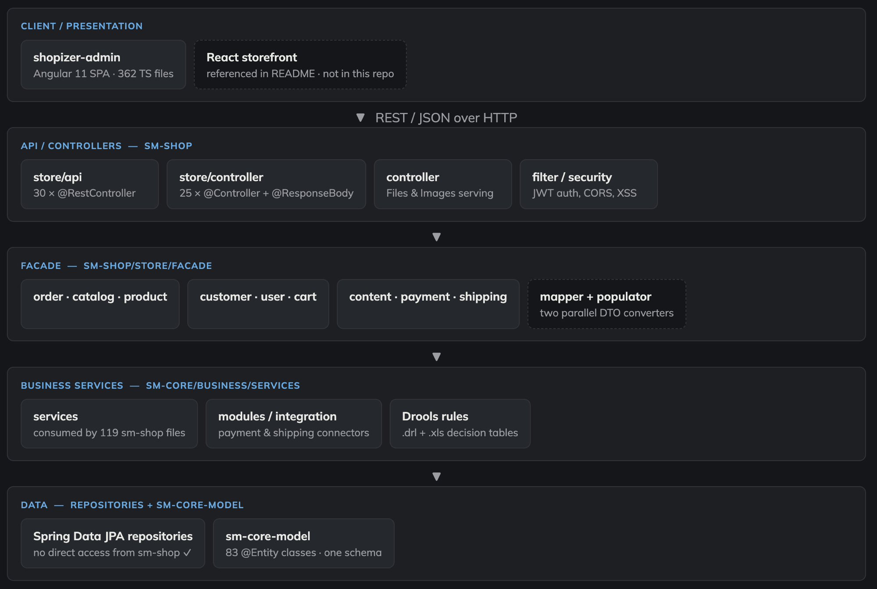The height and width of the screenshot is (589, 877).
Task: Click the 'Files & Images serving' subtitle
Action: coord(440,193)
